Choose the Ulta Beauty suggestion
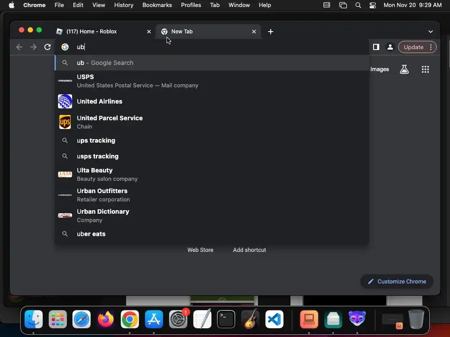This screenshot has width=450, height=337. coord(212,174)
